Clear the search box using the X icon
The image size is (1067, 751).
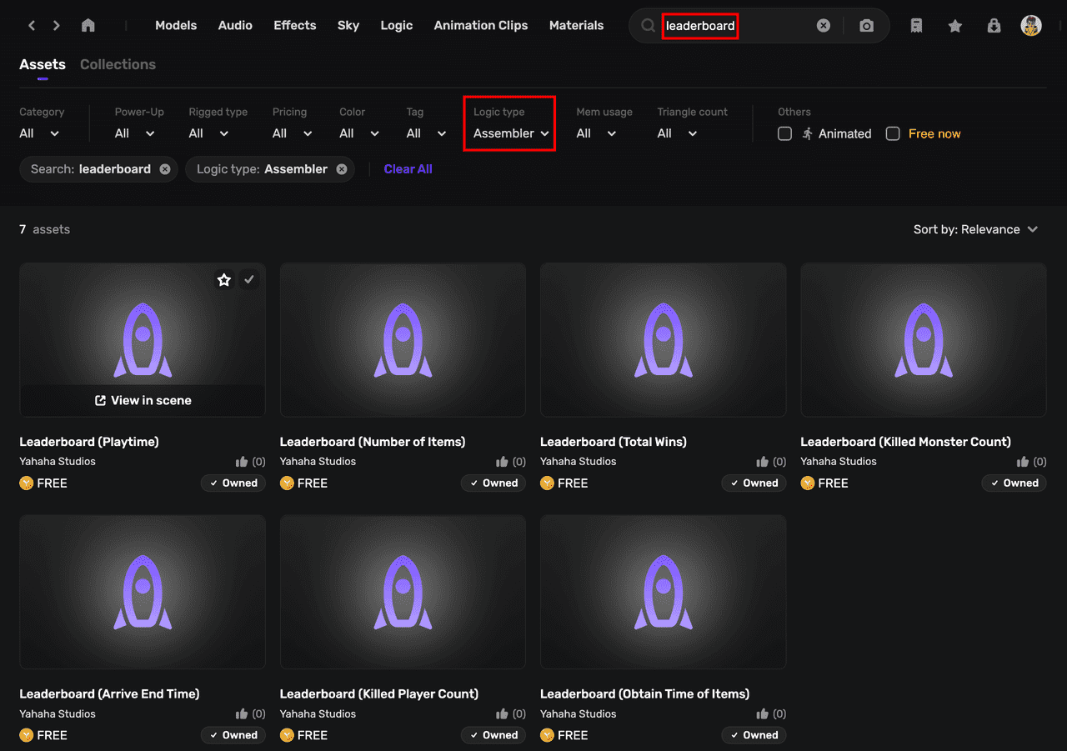click(824, 25)
